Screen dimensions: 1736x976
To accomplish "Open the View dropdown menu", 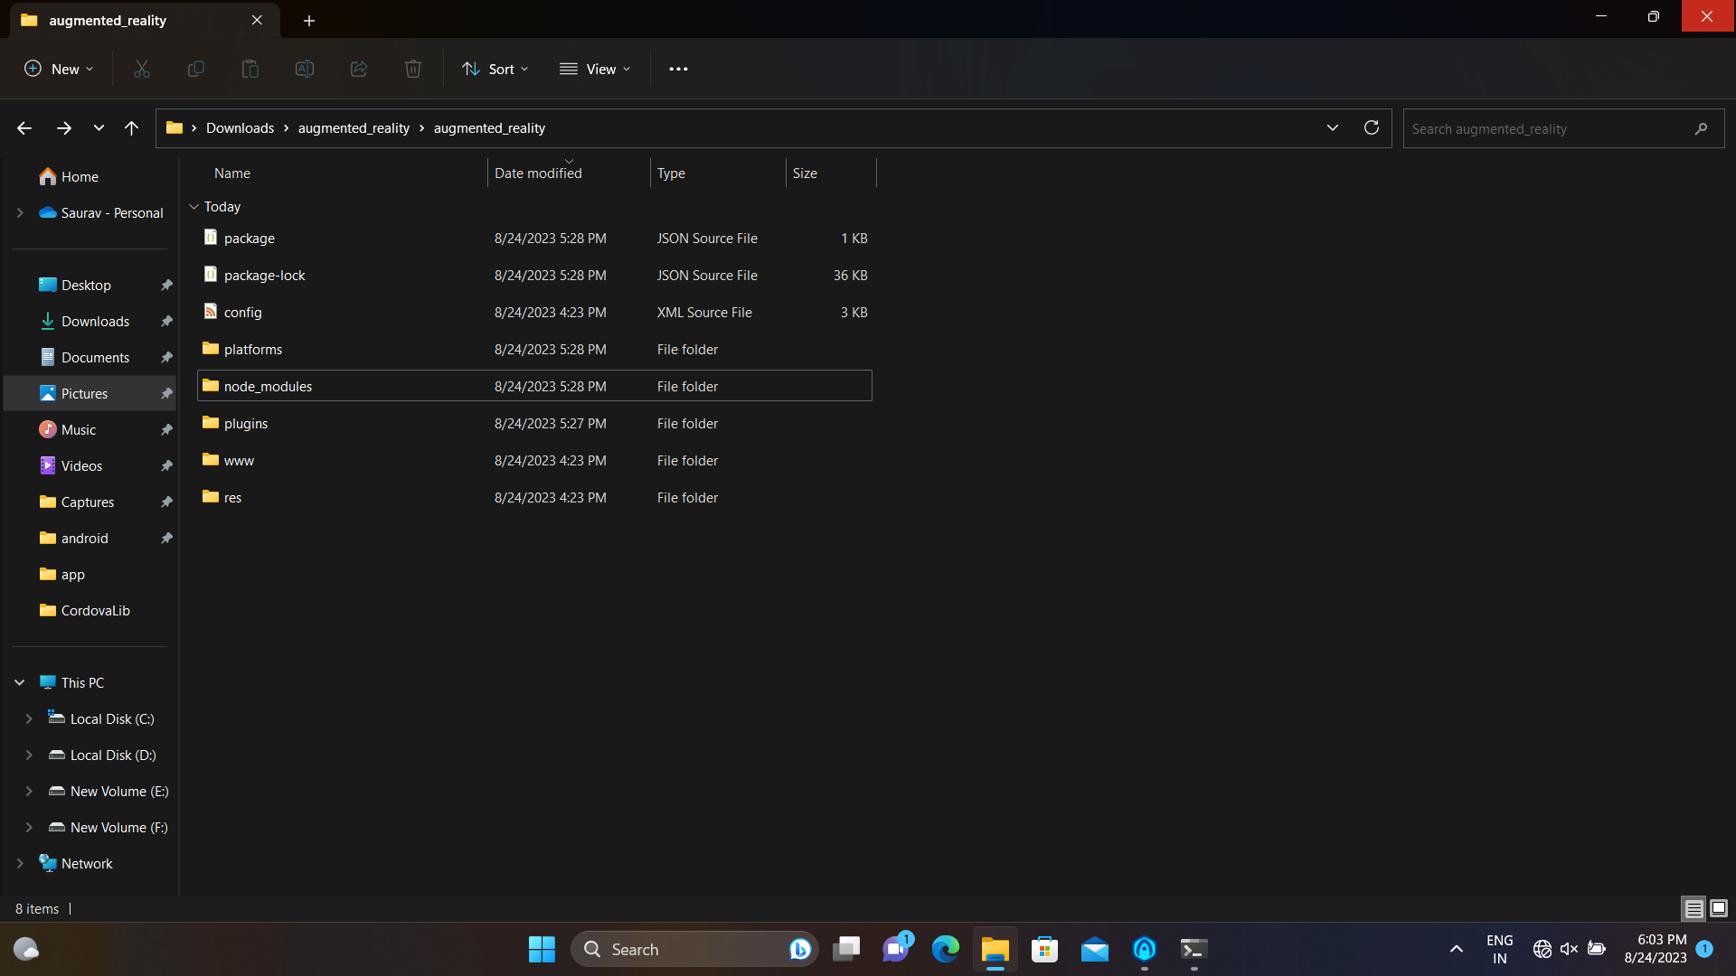I will coord(595,69).
